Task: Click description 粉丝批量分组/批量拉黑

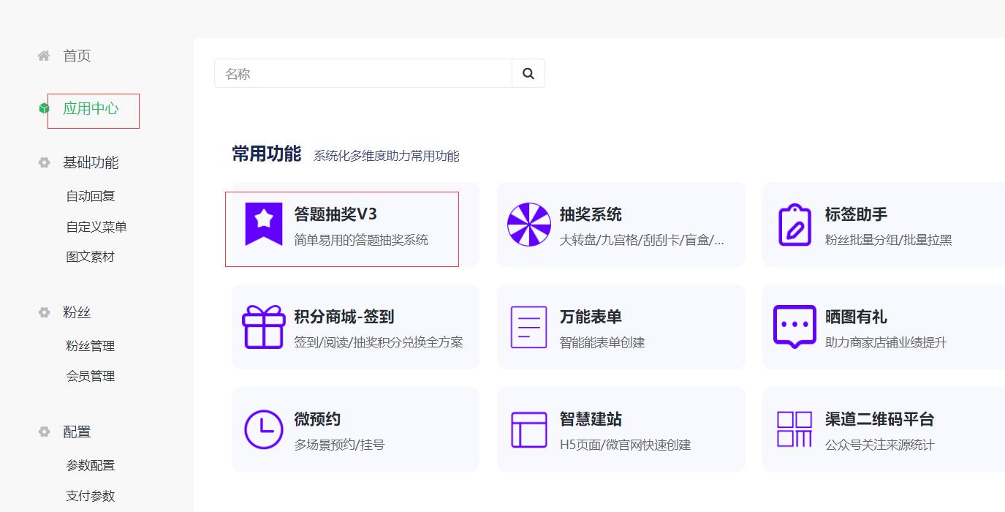Action: (889, 240)
